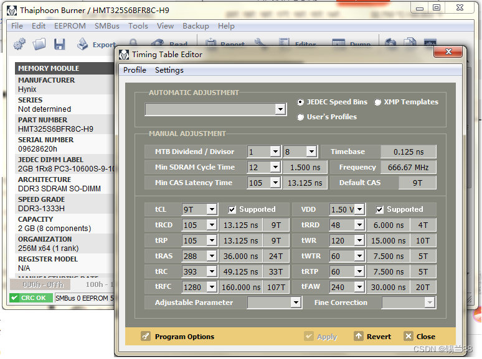Select JEDEC Speed Bins radio button

300,102
